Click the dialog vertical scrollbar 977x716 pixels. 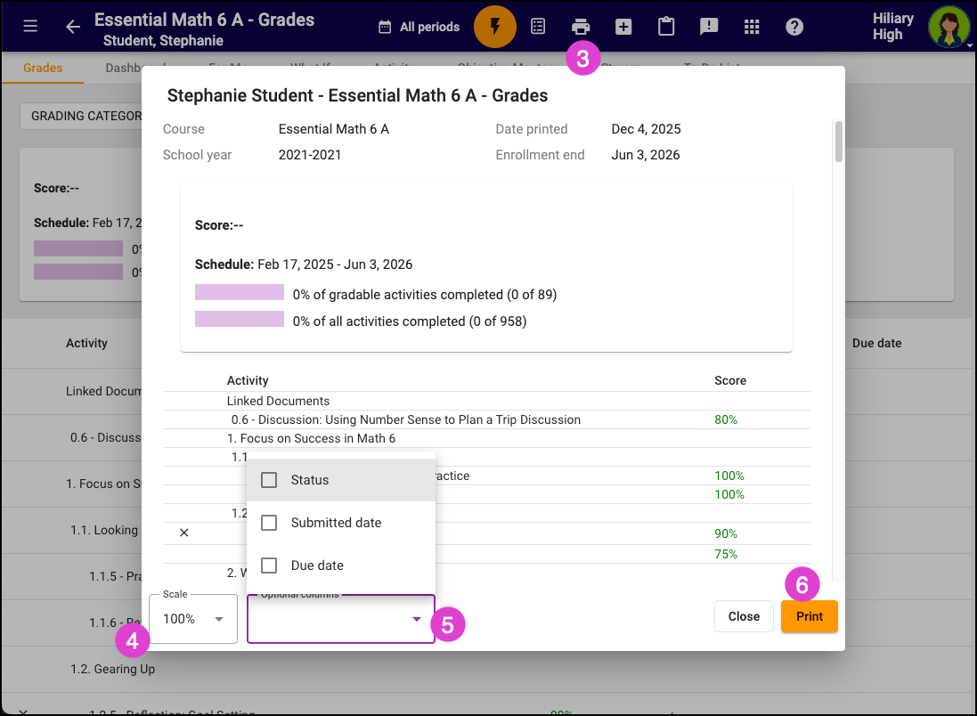[x=839, y=142]
